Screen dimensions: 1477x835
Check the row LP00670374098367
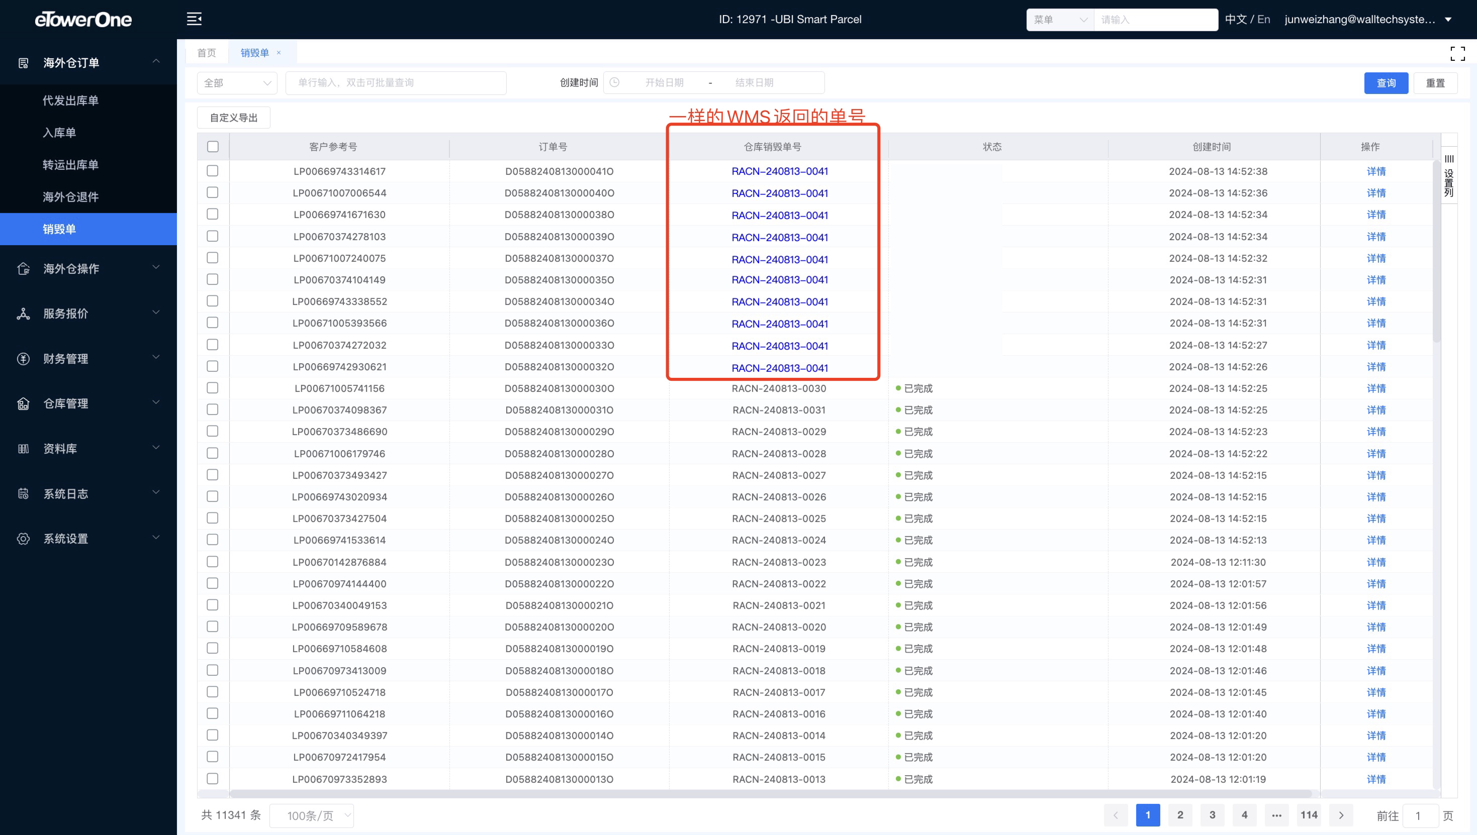pos(213,409)
